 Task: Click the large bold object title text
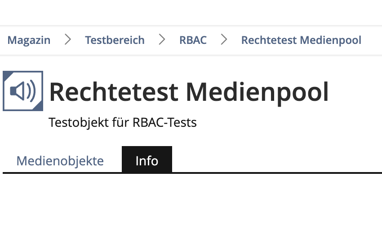[x=189, y=92]
